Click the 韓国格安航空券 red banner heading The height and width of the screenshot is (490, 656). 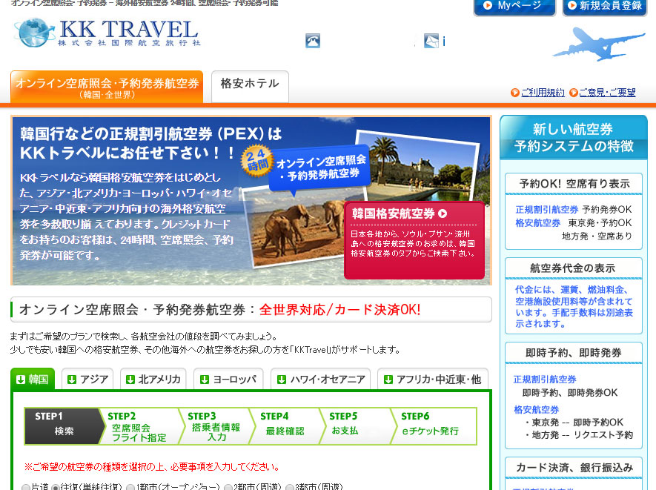point(394,213)
